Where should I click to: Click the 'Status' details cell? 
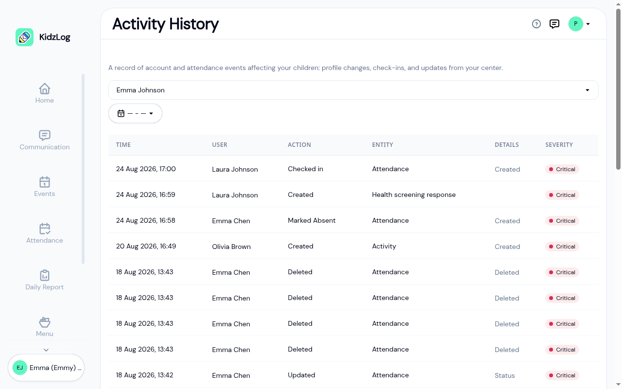point(504,376)
